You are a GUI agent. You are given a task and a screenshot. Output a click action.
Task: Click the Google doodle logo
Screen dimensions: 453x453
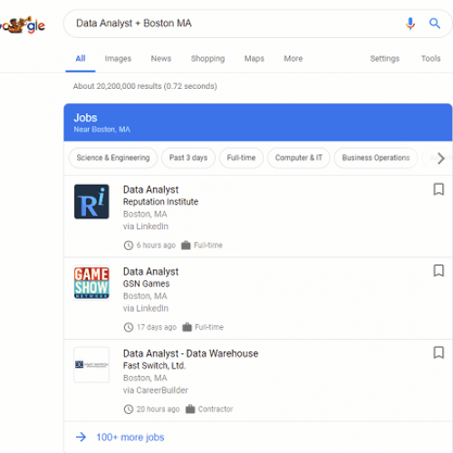coord(22,24)
